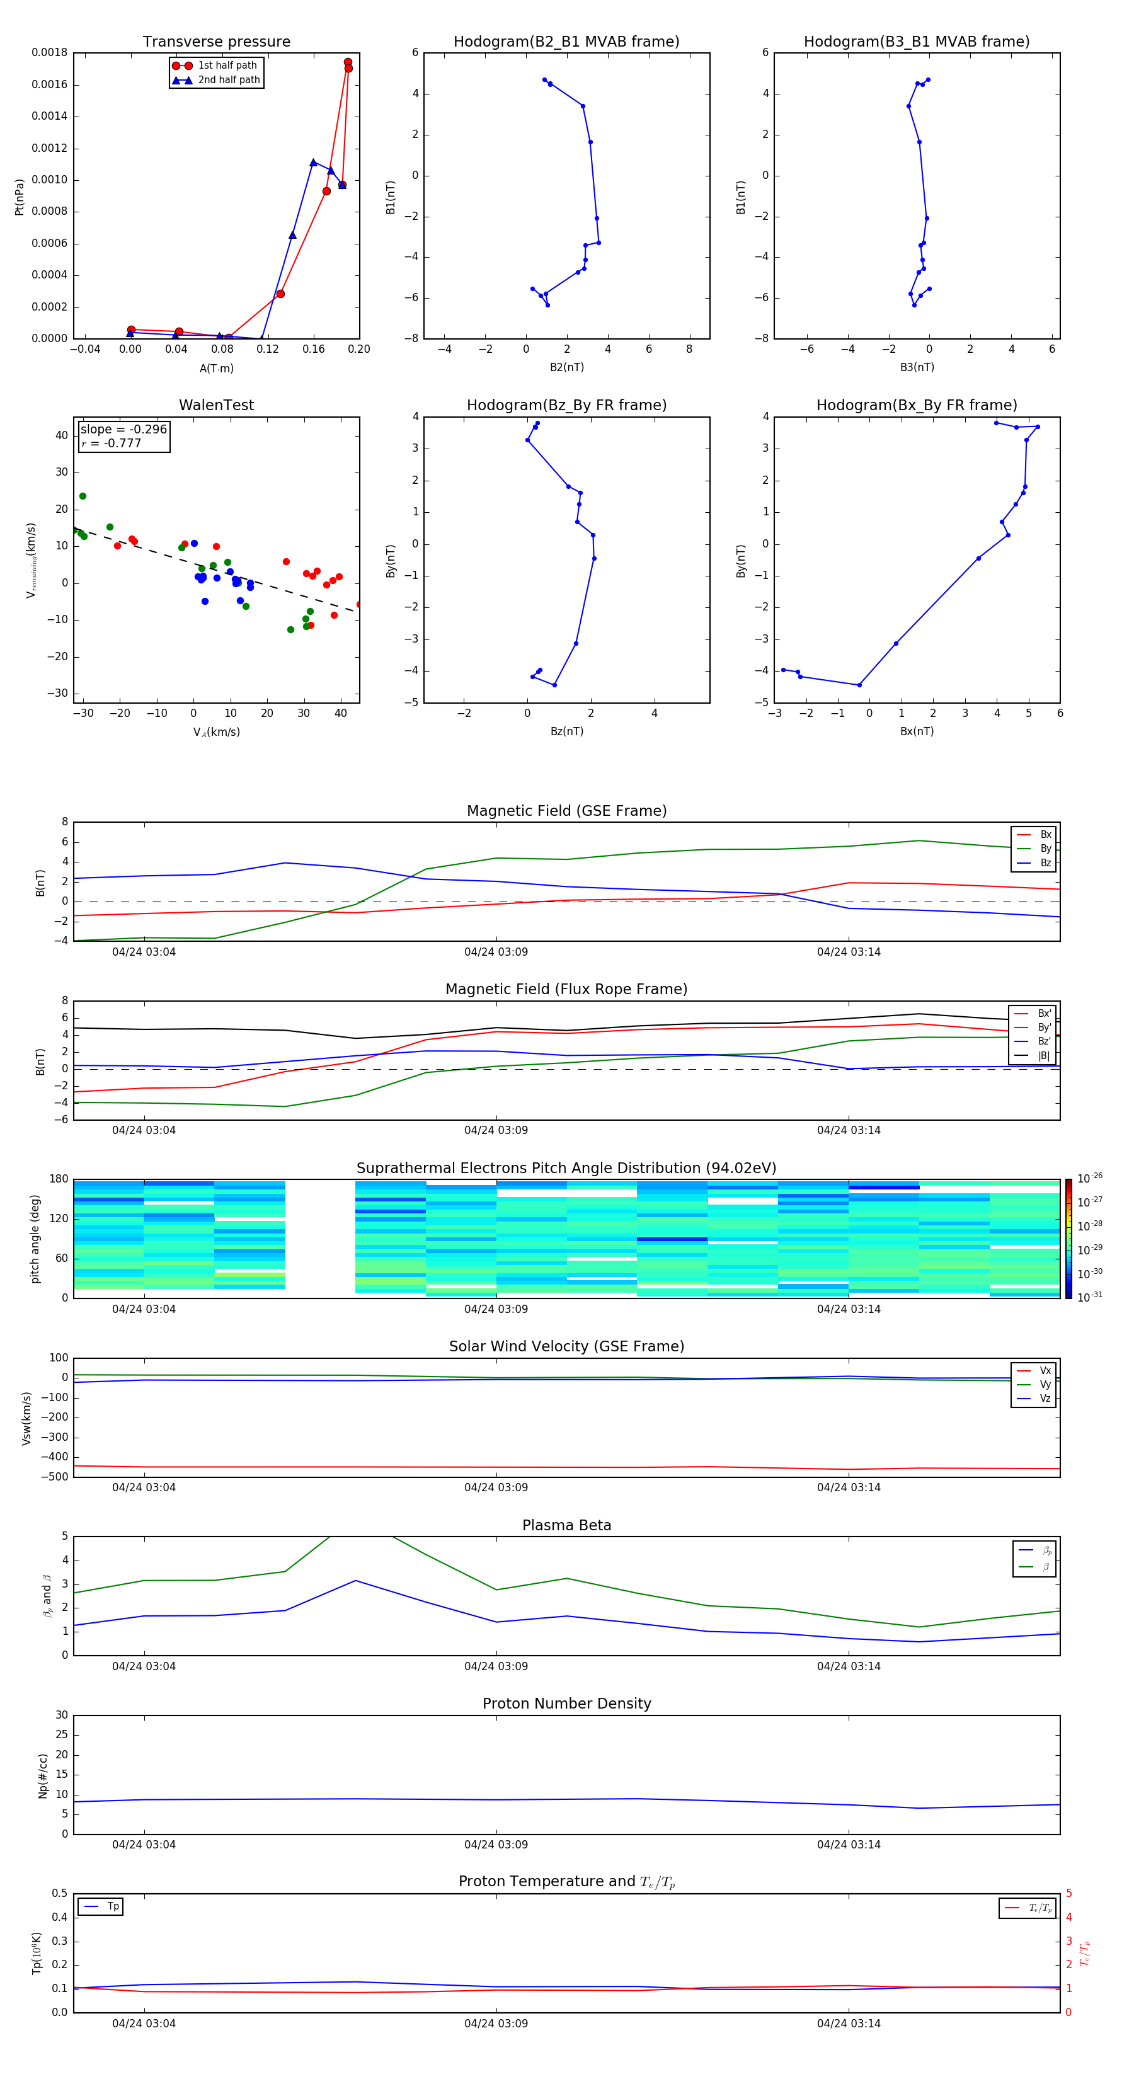The width and height of the screenshot is (1134, 2079).
Task: Click the 04/24 03:04 tick under the GSE Magnetic Field plot
Action: tap(144, 953)
